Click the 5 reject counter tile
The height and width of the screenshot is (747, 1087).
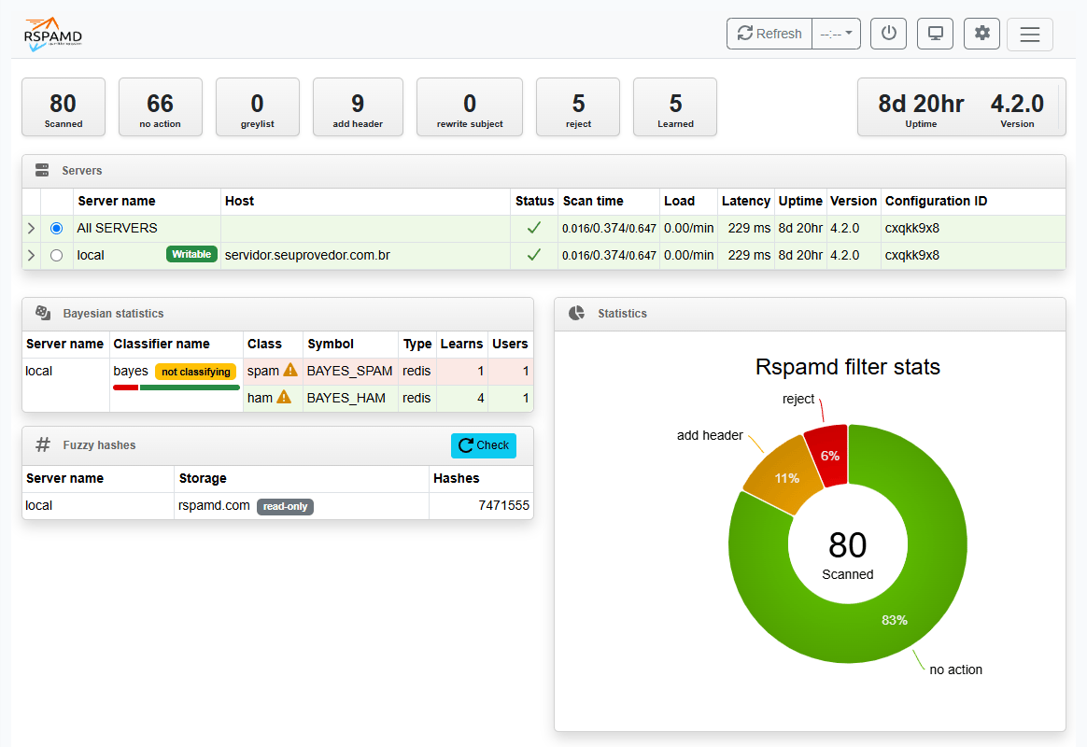578,106
